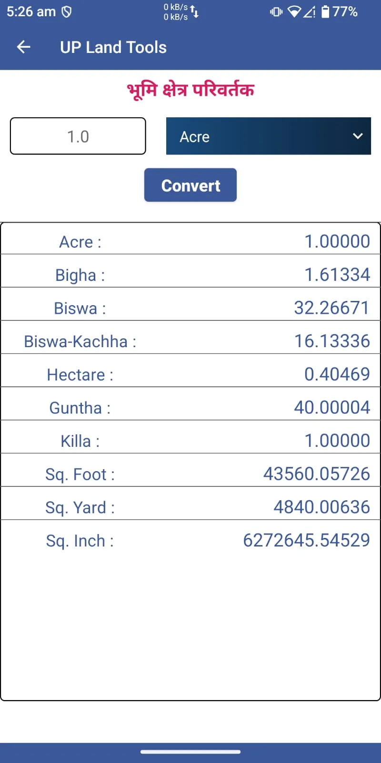Tap the battery icon showing 77%

tap(325, 11)
